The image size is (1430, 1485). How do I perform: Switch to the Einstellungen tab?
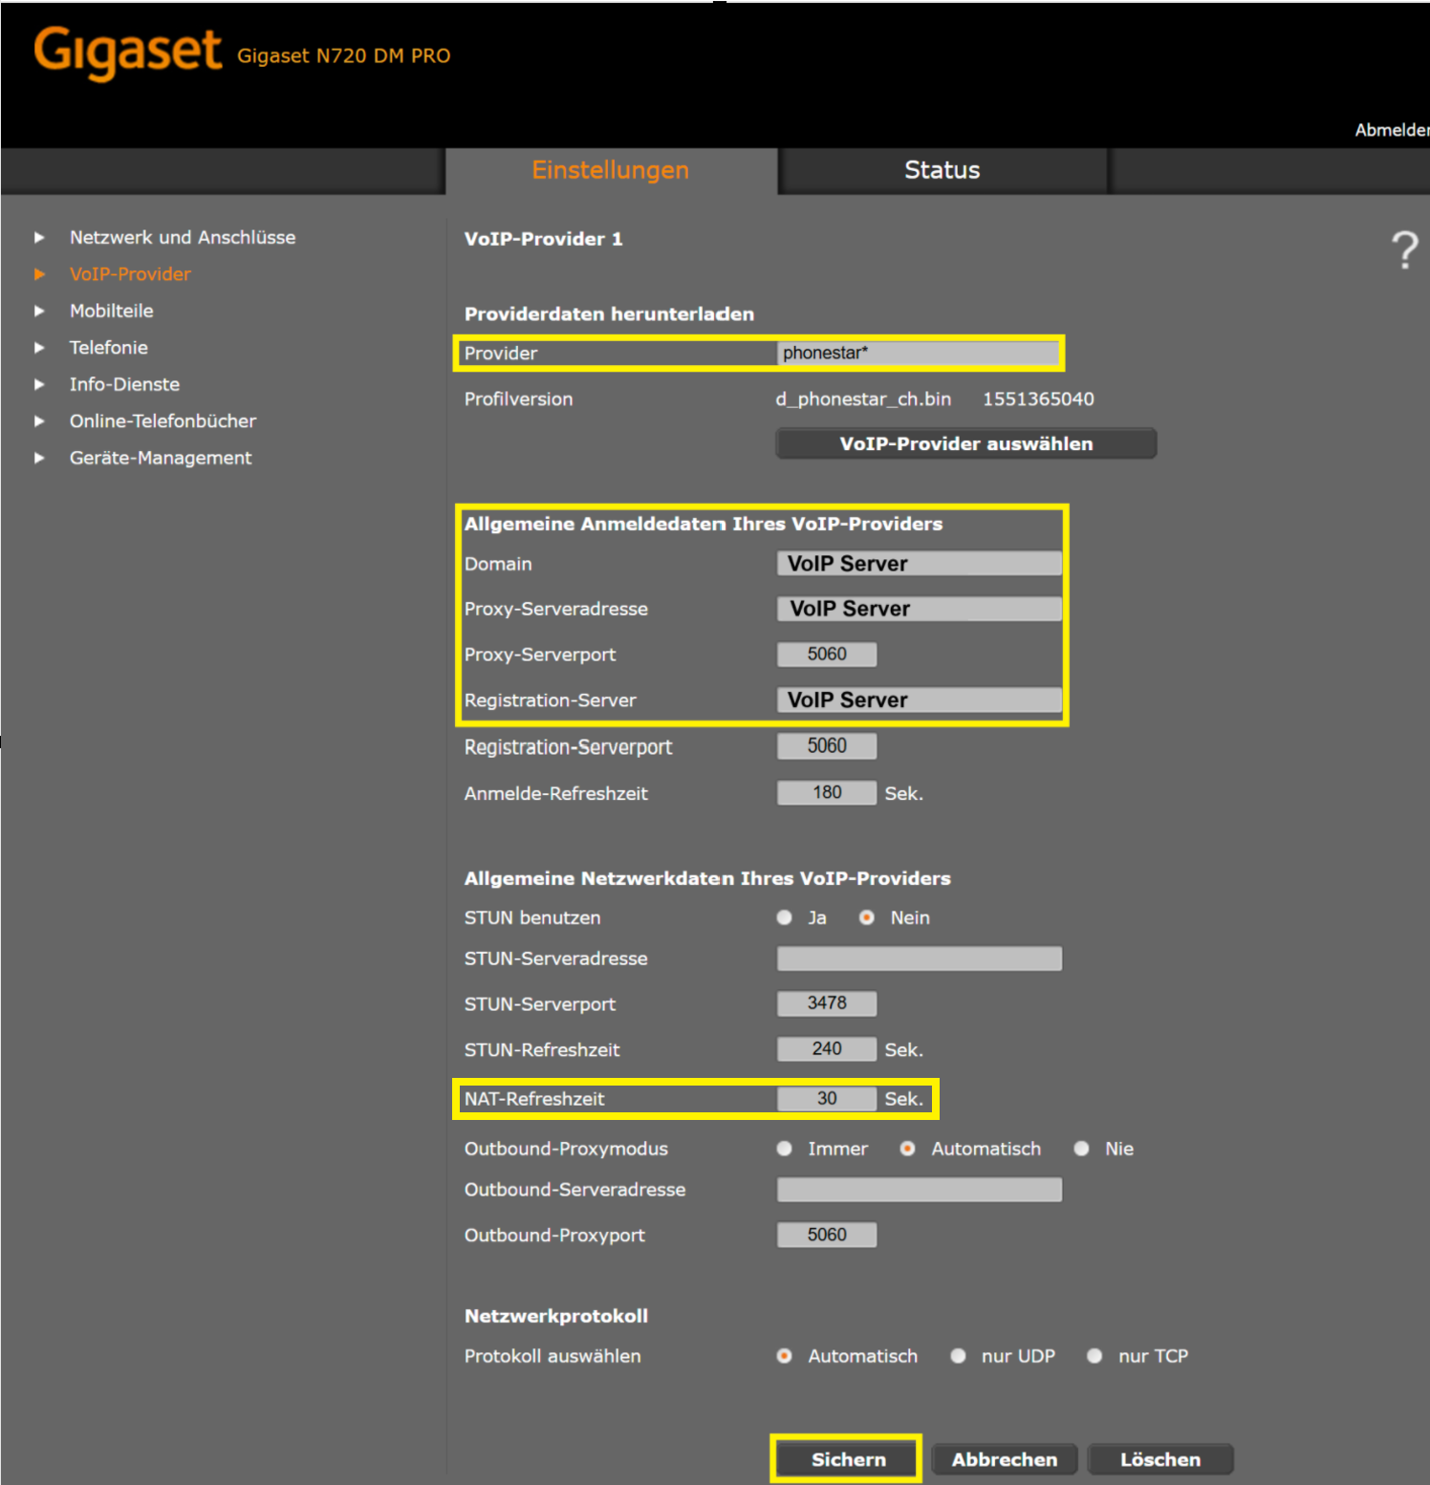point(611,170)
